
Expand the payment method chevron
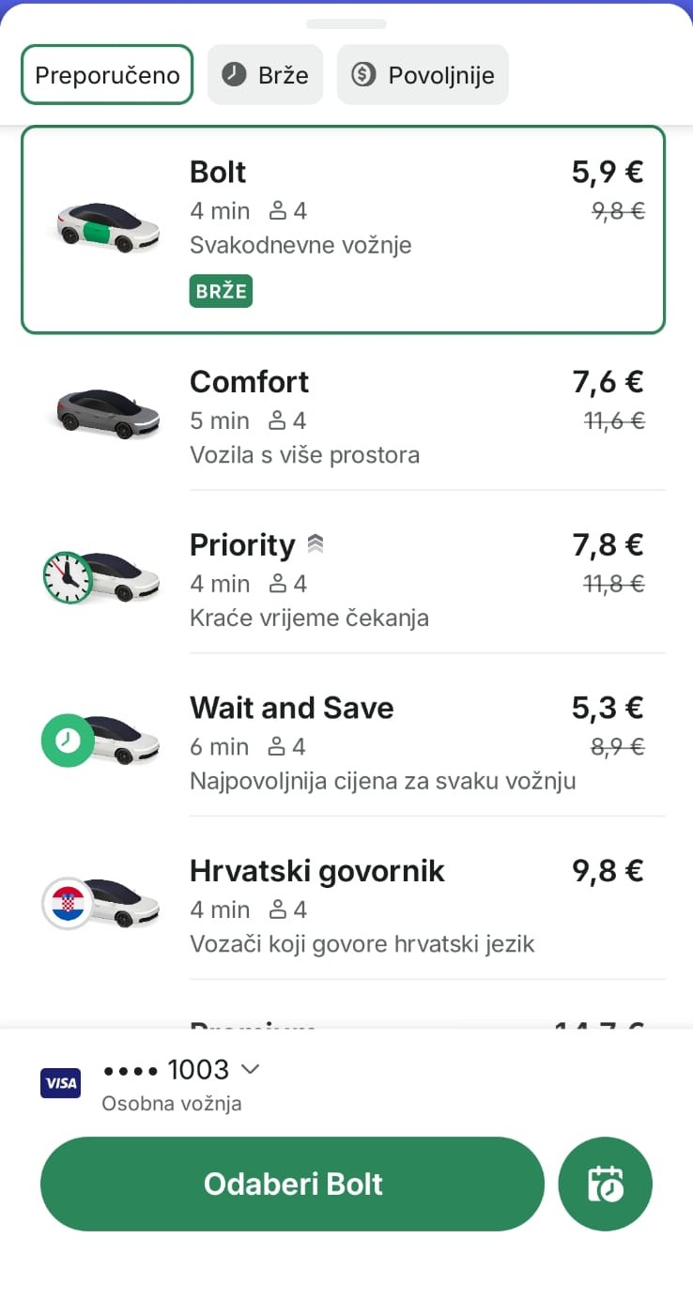pos(250,1069)
